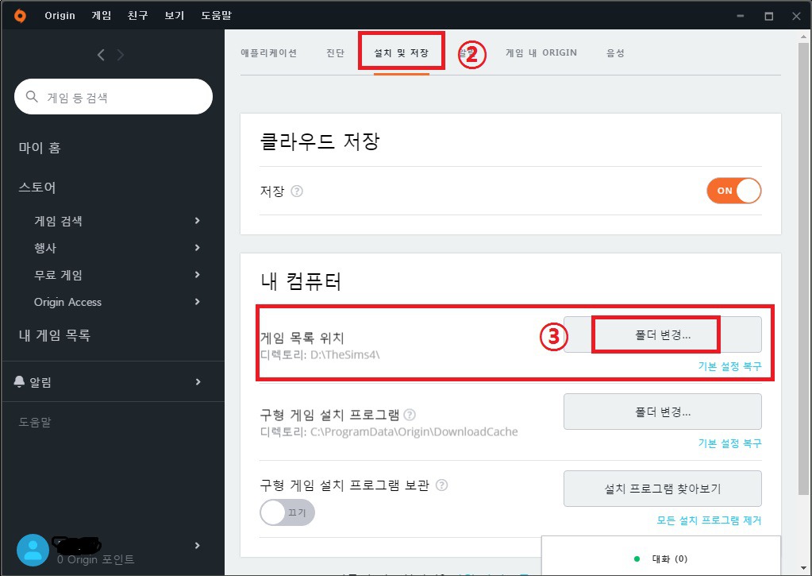Click the back navigation arrow
812x576 pixels.
(101, 55)
